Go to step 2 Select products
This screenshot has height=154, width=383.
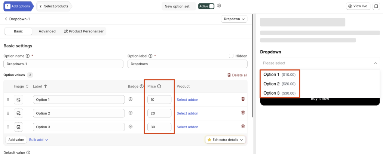54,6
